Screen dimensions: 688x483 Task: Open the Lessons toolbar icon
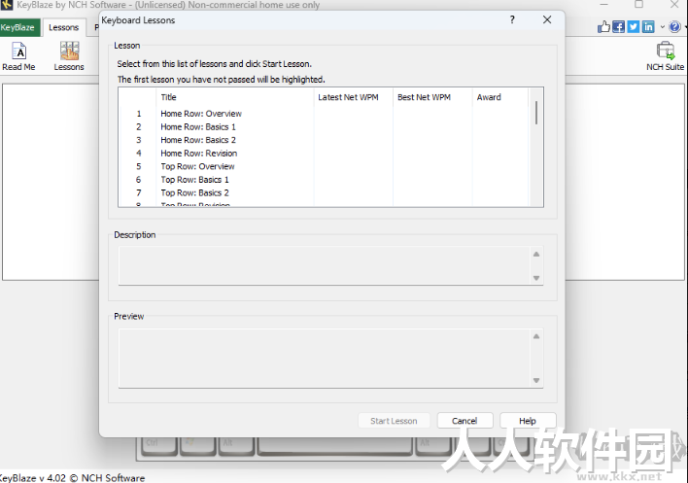click(69, 56)
